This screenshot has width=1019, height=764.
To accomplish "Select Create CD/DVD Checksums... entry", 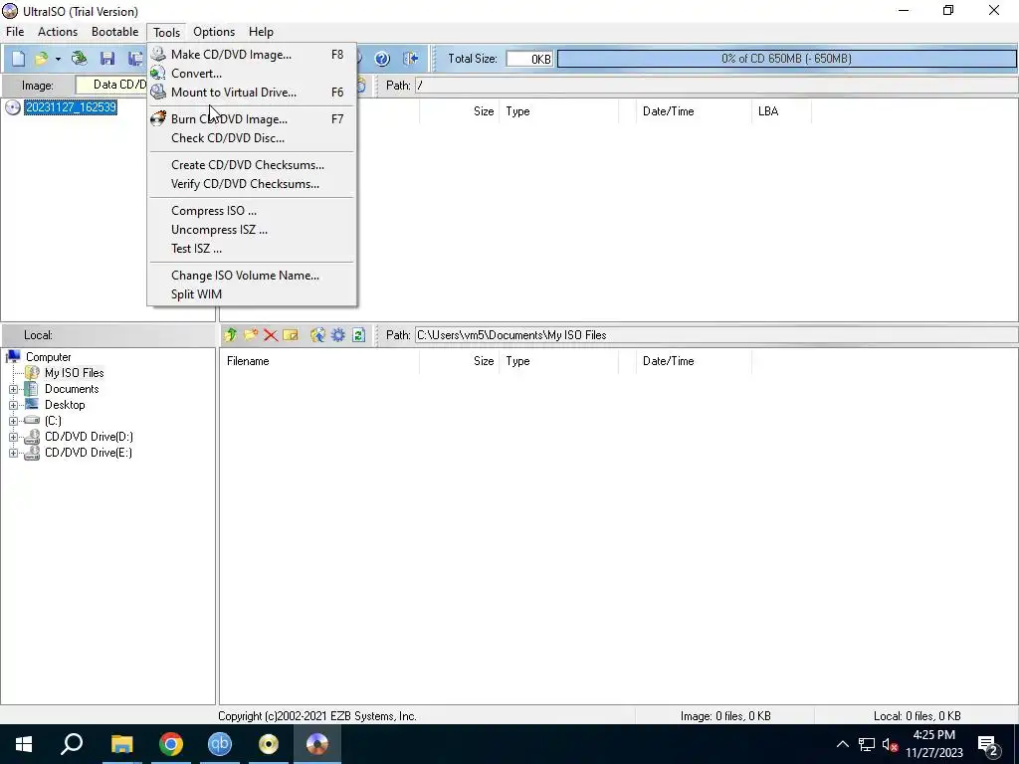I will click(x=252, y=165).
